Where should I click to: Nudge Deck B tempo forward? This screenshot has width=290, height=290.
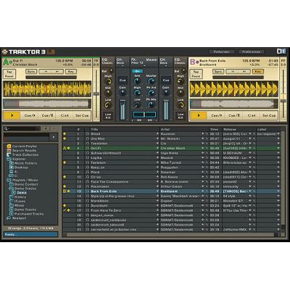click(x=244, y=72)
